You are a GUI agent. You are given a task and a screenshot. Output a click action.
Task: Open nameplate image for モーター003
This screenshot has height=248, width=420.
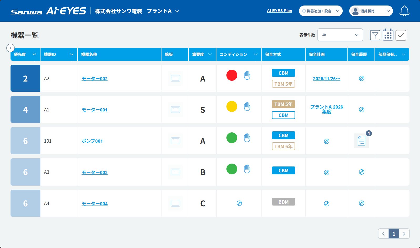click(175, 172)
